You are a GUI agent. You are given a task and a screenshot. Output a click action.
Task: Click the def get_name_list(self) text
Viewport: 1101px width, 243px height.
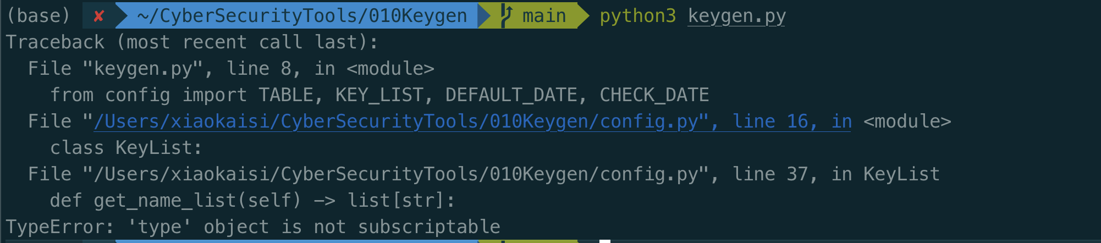(x=175, y=201)
